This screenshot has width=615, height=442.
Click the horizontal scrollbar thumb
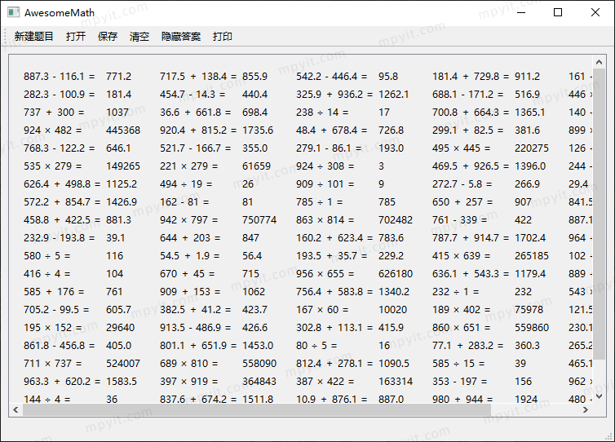pyautogui.click(x=257, y=410)
